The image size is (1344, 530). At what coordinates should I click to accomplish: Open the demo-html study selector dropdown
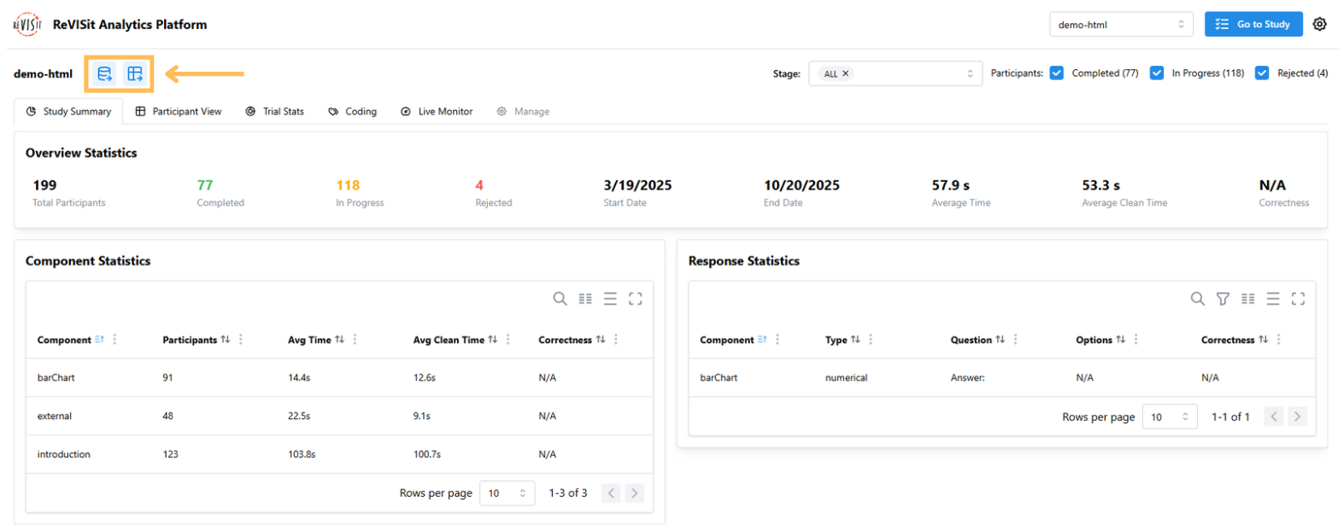1120,25
